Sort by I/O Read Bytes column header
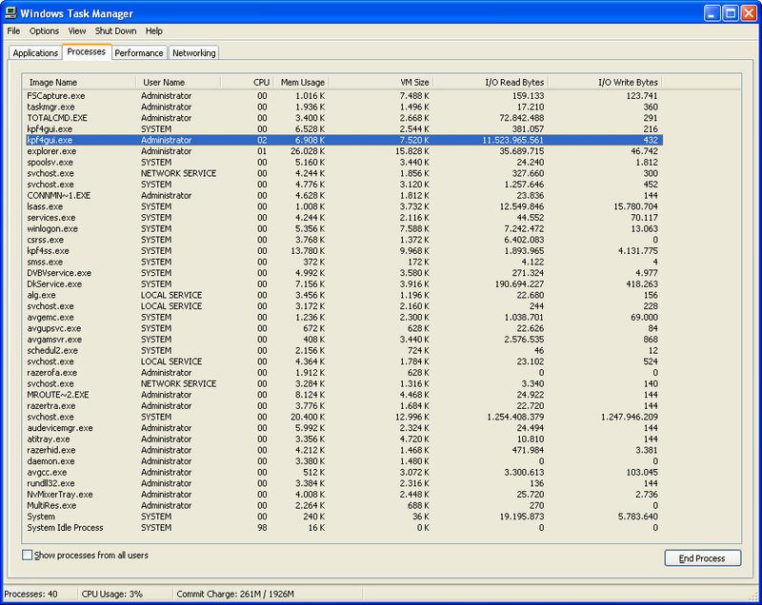This screenshot has height=605, width=762. pos(491,83)
